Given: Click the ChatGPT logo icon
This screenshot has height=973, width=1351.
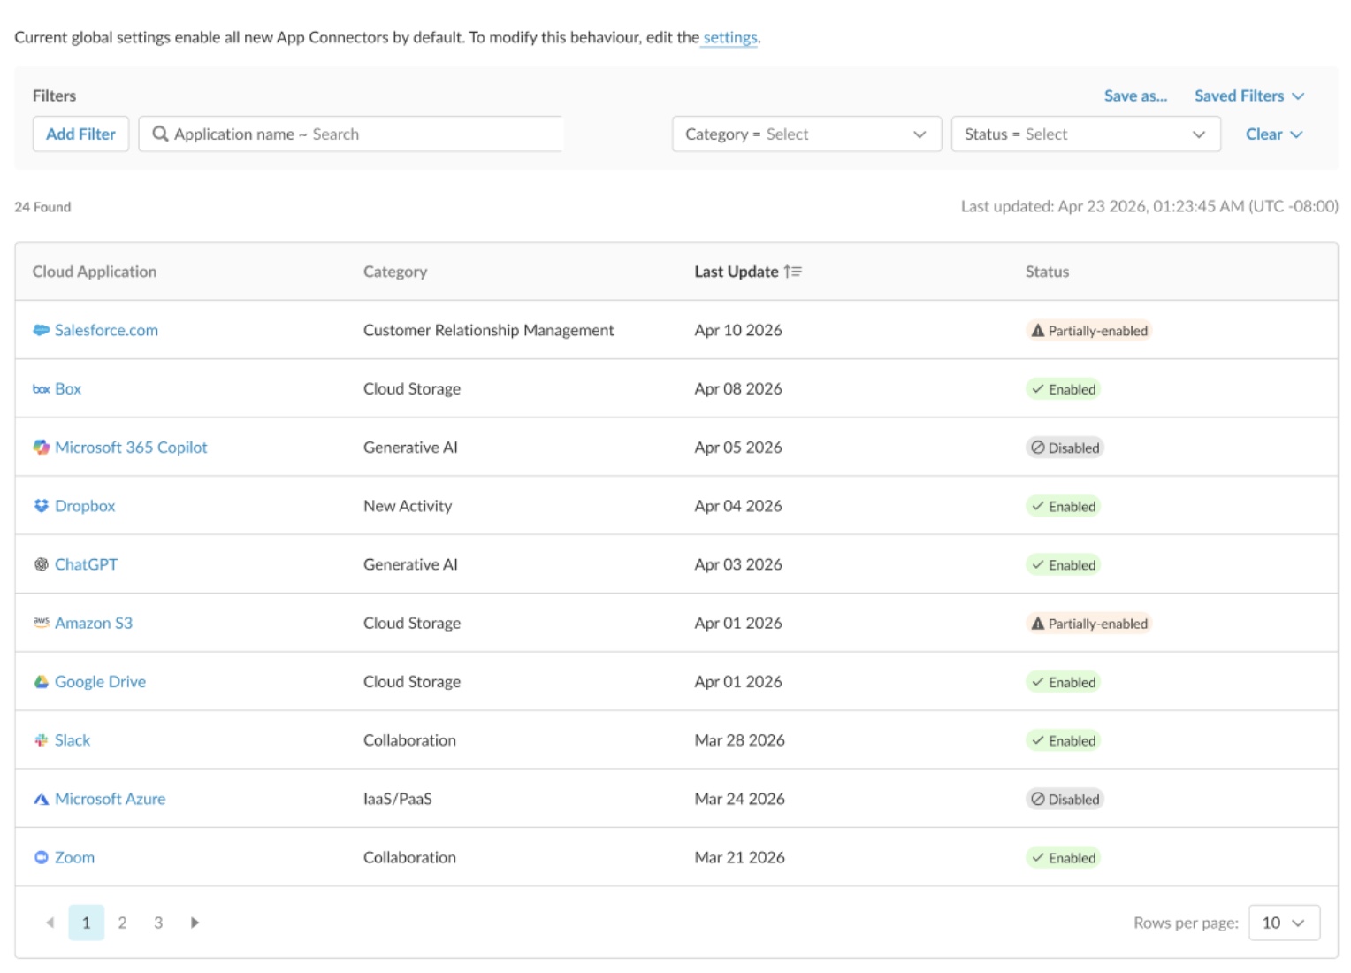Looking at the screenshot, I should click(x=41, y=564).
